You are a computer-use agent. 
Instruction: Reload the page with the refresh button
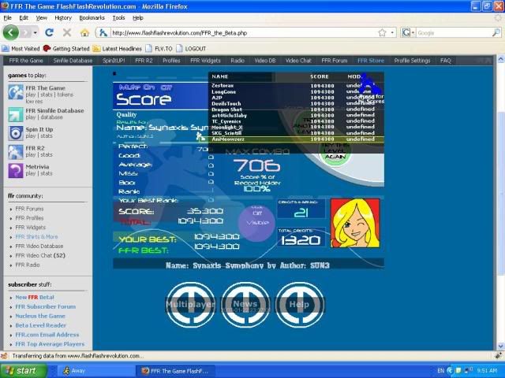(x=49, y=33)
